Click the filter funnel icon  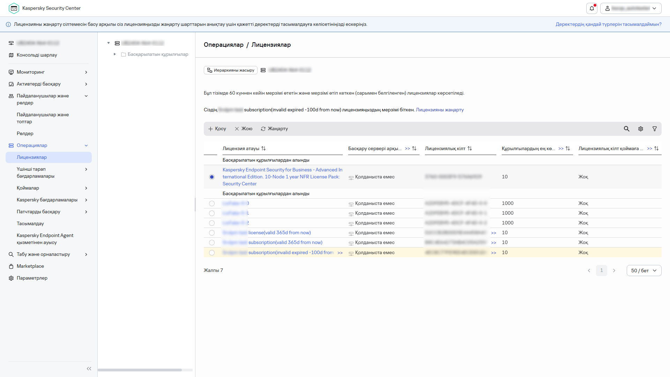coord(655,129)
